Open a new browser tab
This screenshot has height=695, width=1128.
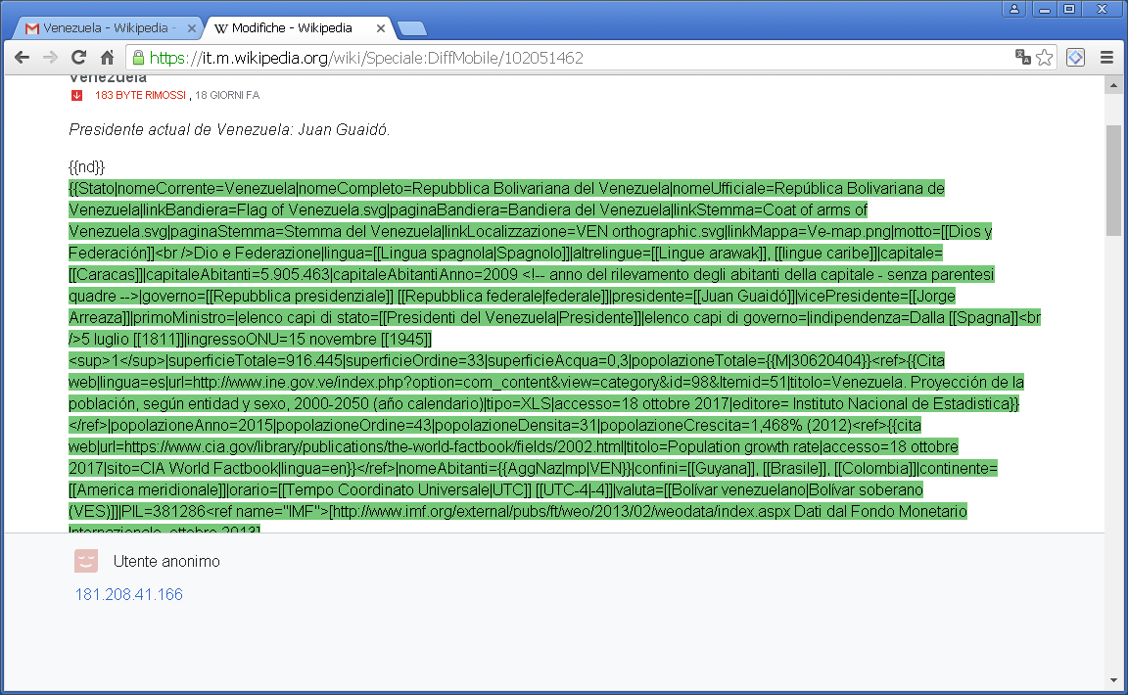pos(412,27)
